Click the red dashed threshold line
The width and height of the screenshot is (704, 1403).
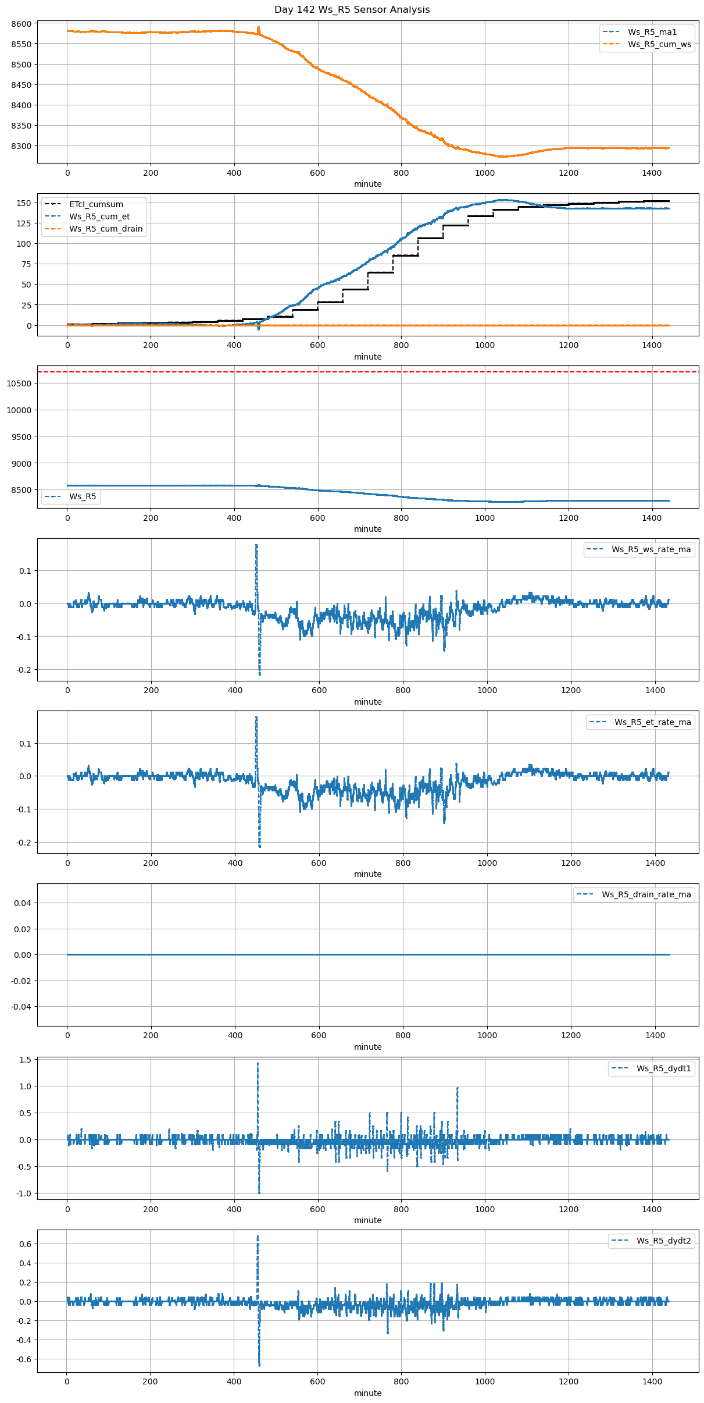click(x=368, y=371)
